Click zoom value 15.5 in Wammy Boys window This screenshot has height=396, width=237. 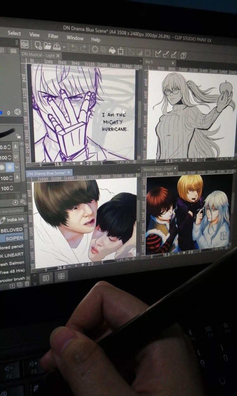[166, 255]
